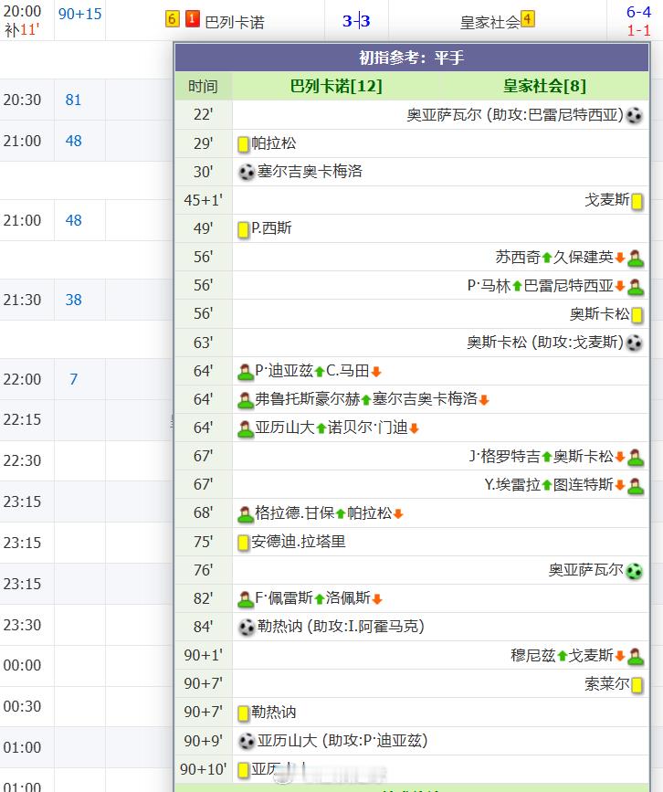
Task: Click the substitution icon before F·佩雷斯
Action: [x=246, y=599]
